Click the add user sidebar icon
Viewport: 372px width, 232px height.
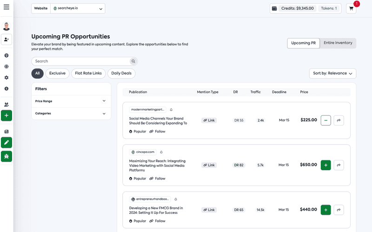pos(7,40)
